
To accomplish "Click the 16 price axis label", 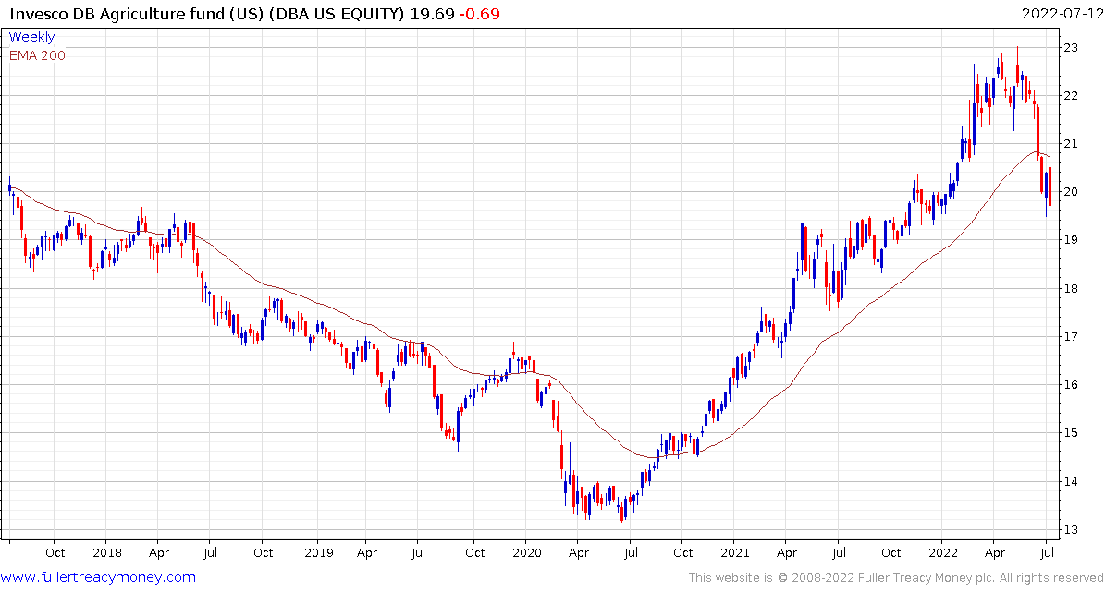I will [x=1071, y=385].
